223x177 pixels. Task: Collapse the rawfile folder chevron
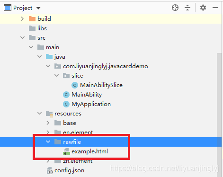[x=48, y=142]
